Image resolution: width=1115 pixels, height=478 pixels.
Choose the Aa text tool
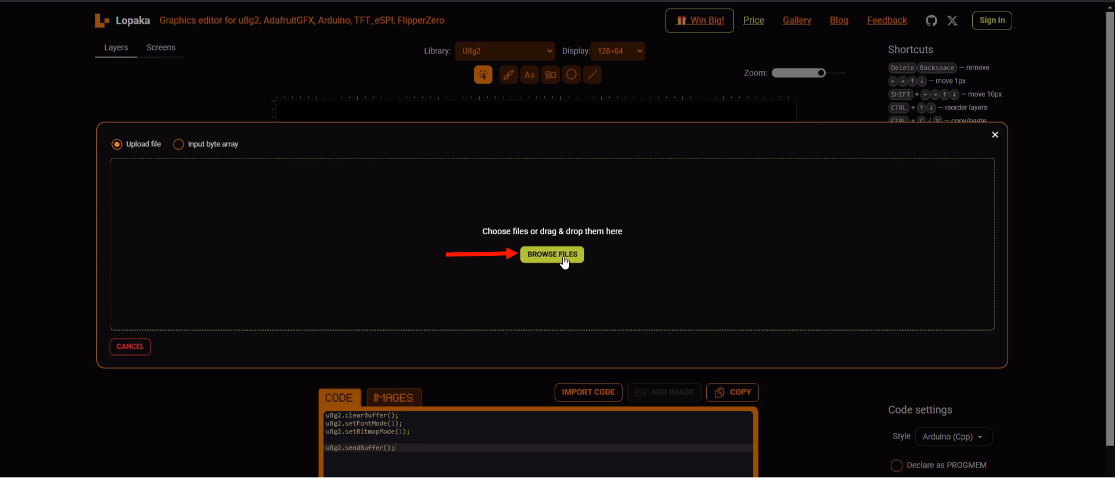529,75
